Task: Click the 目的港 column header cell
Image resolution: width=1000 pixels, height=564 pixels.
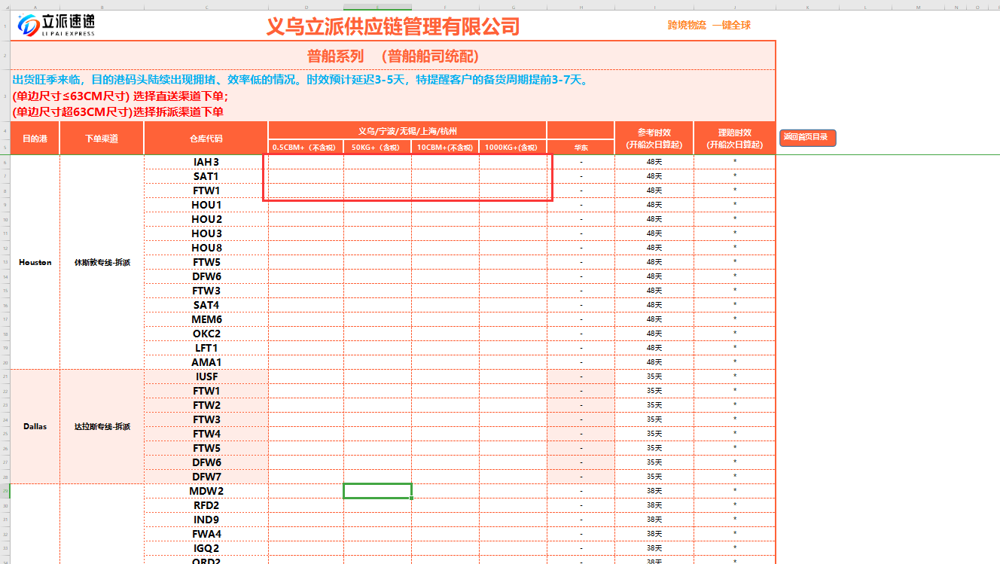Action: click(35, 139)
